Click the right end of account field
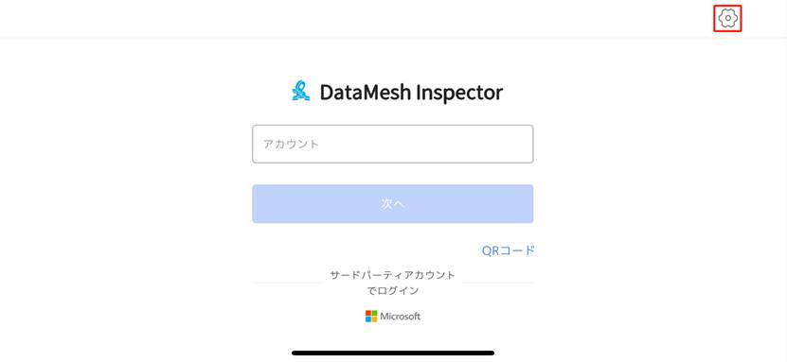Screen dimensions: 787x362 click(x=522, y=145)
